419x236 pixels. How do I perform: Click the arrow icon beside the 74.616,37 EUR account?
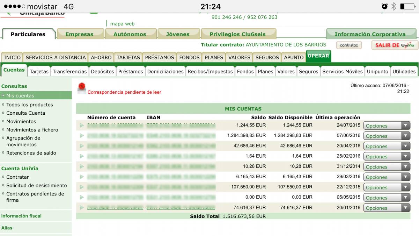tap(82, 208)
